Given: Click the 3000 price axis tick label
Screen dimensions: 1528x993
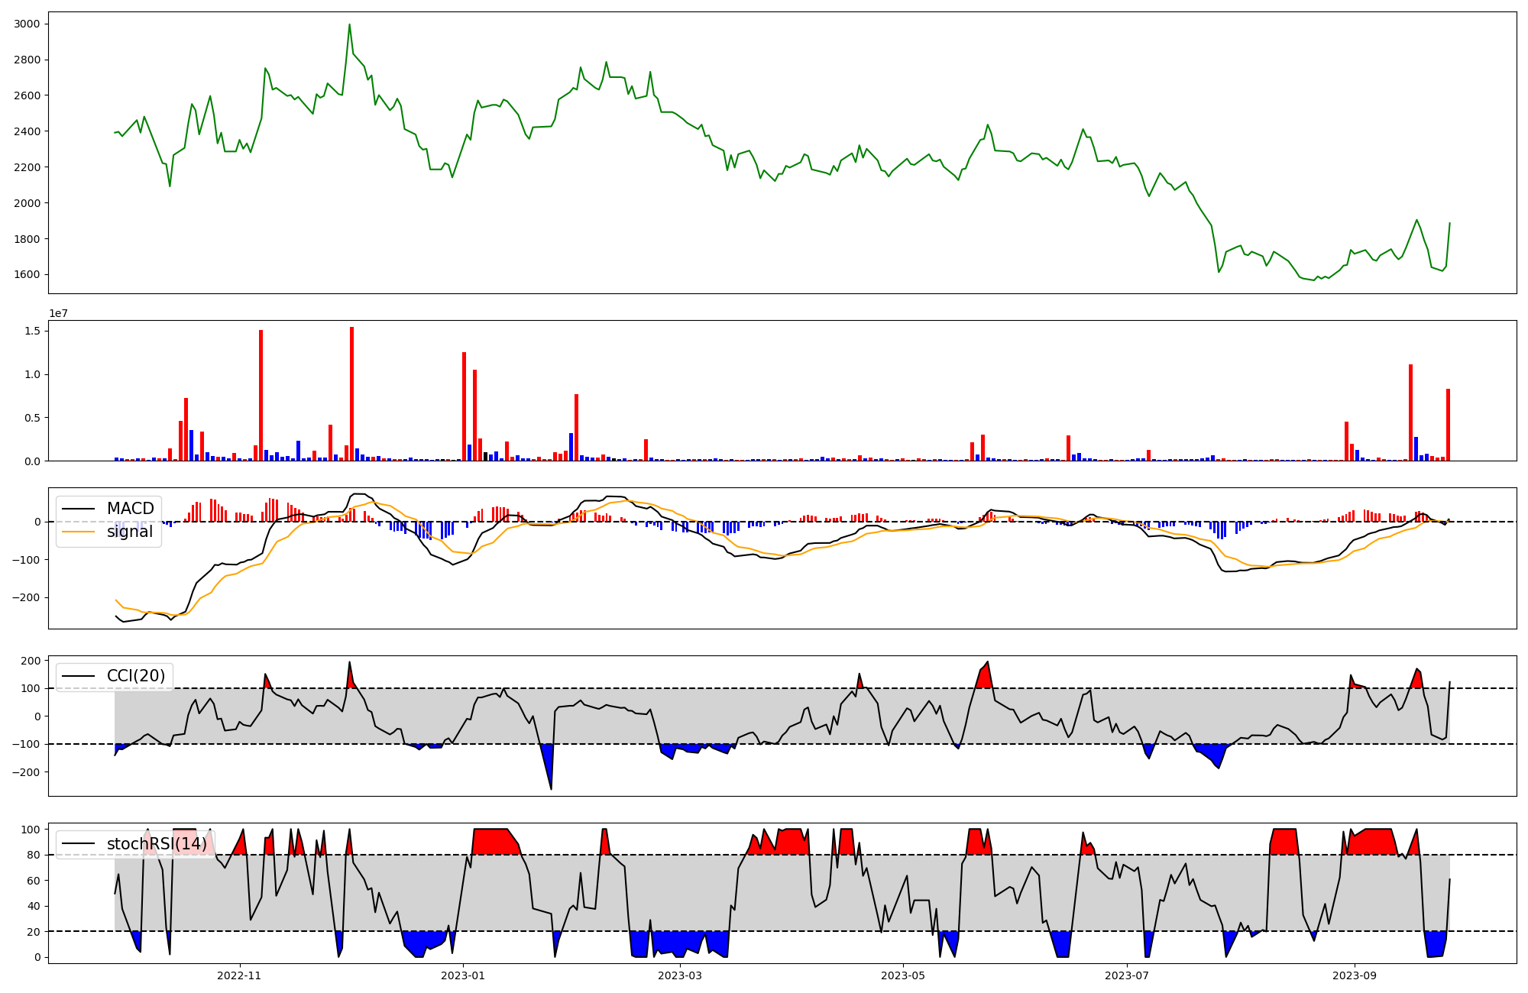Looking at the screenshot, I should pos(28,24).
